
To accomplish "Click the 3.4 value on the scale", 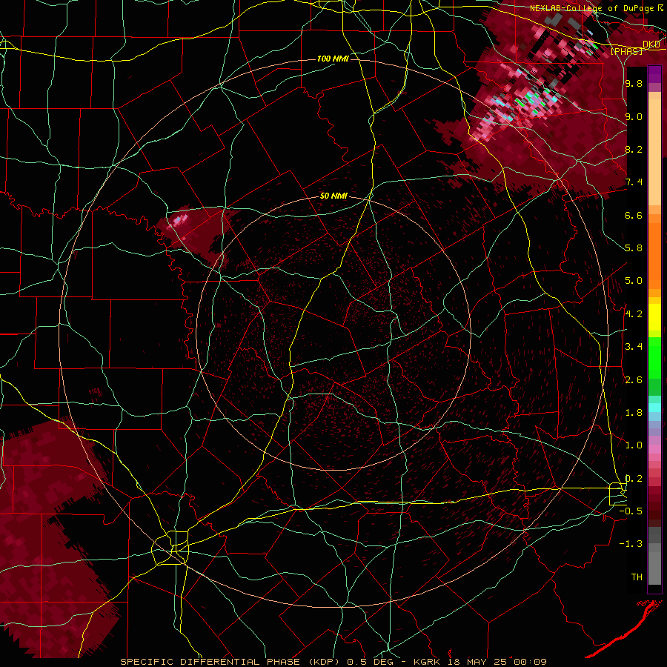I will pyautogui.click(x=634, y=347).
